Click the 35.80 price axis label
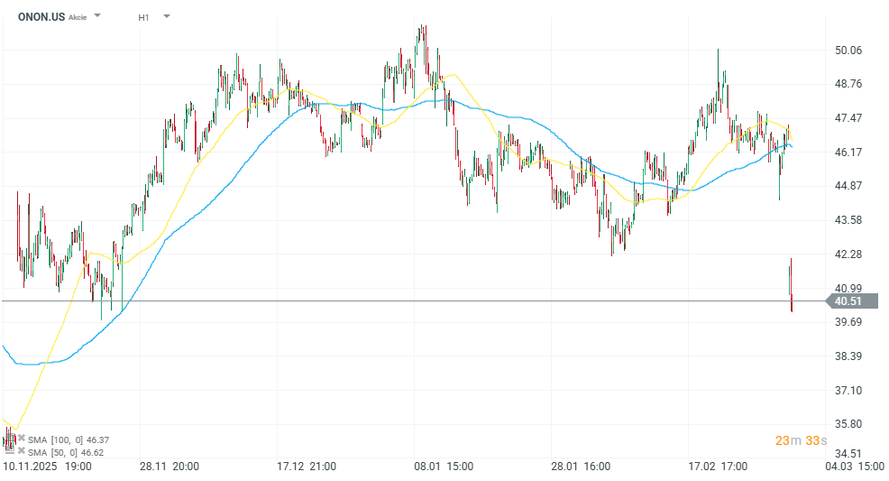This screenshot has width=889, height=481. pyautogui.click(x=848, y=424)
